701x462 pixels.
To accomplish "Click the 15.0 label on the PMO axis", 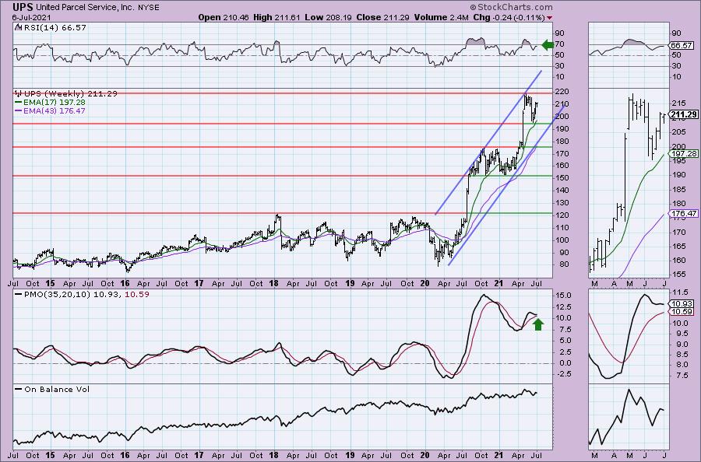I will click(564, 296).
